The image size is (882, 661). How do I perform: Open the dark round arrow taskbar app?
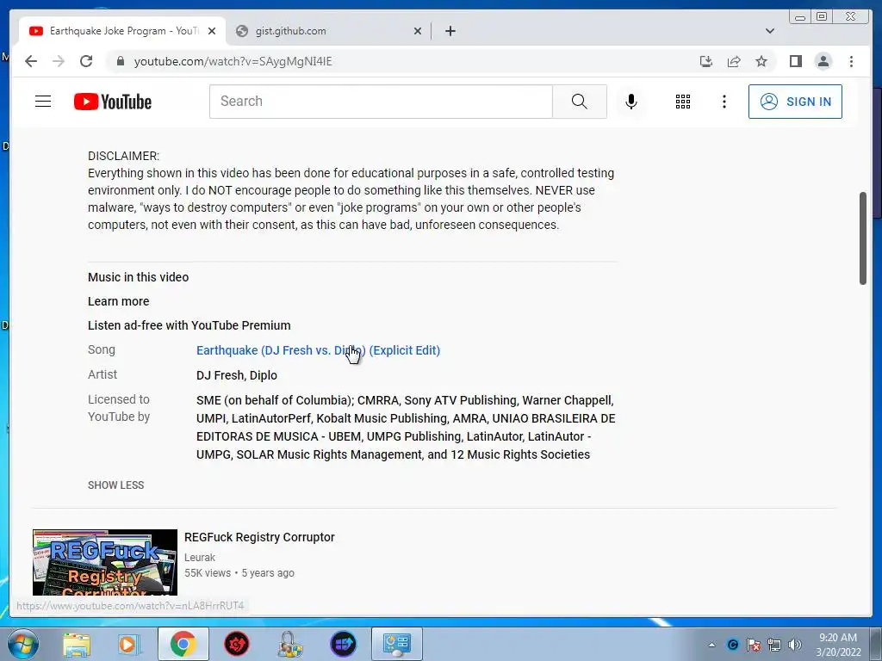tap(343, 644)
